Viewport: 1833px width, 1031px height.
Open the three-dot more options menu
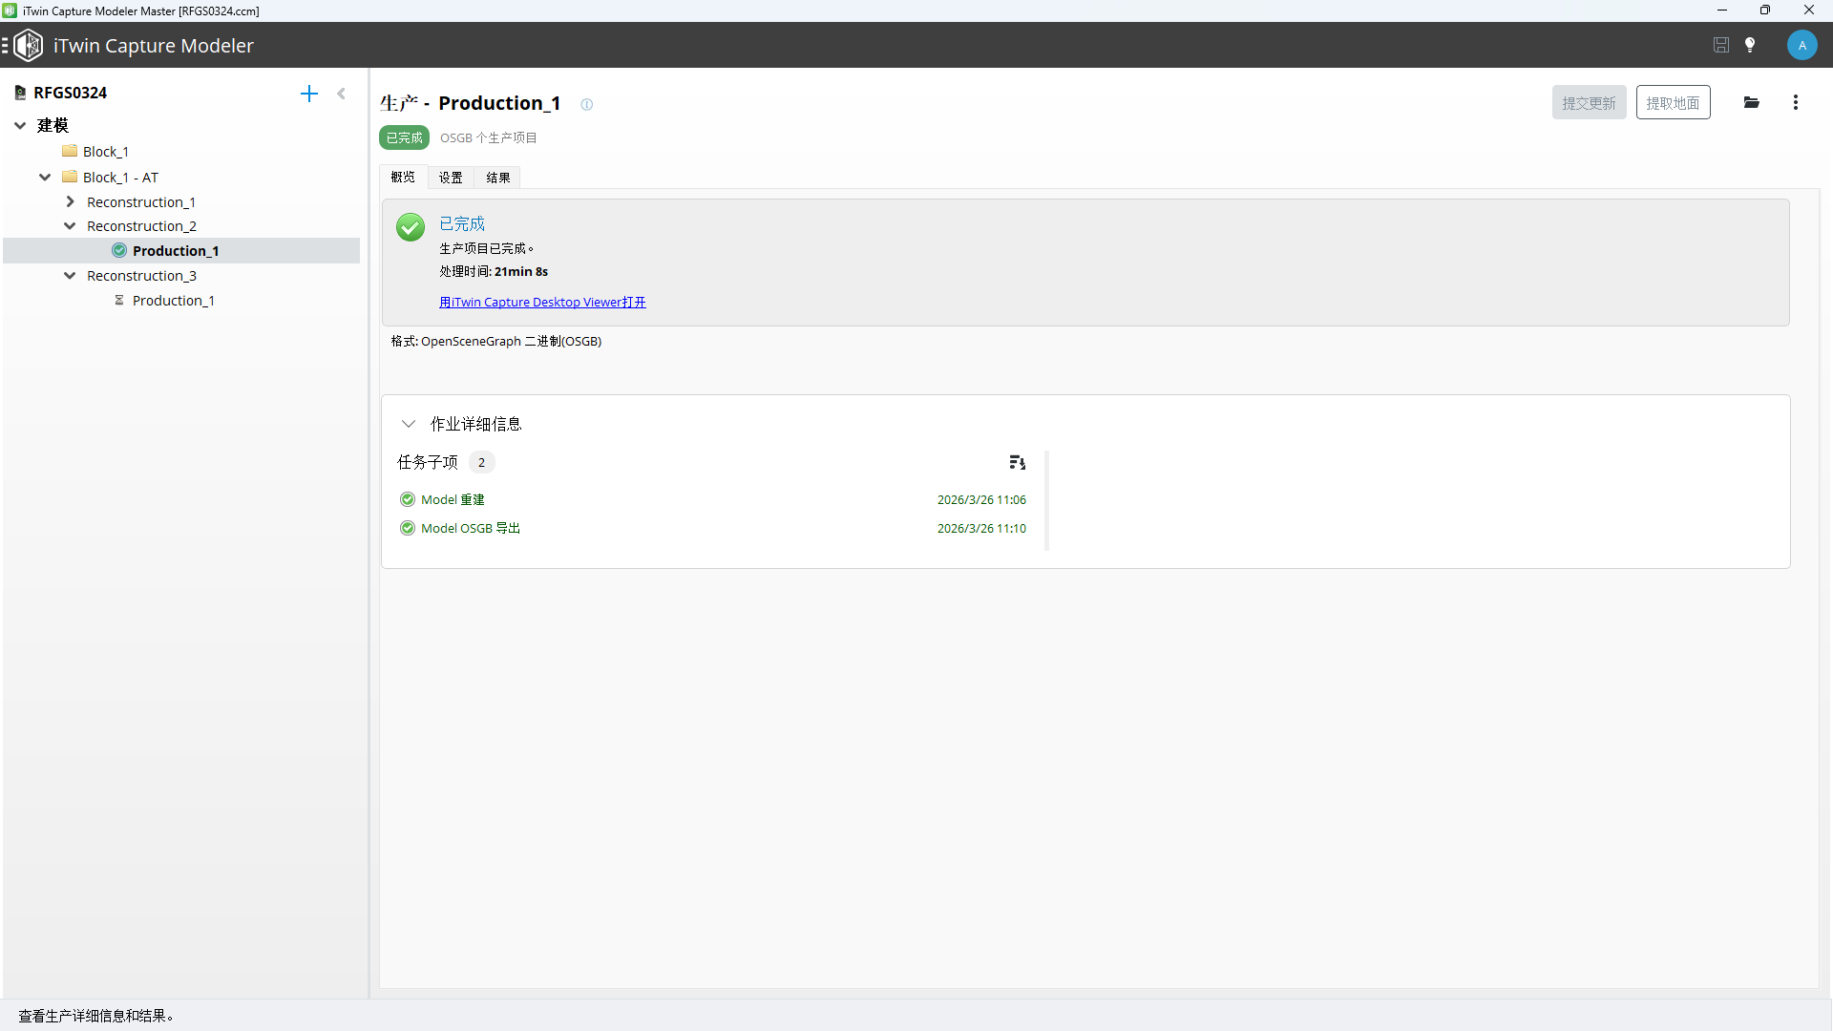[1796, 102]
